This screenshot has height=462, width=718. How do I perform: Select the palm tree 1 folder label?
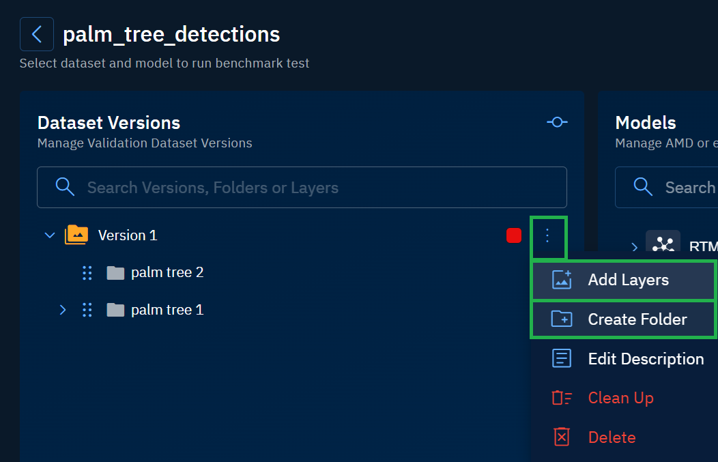click(167, 310)
